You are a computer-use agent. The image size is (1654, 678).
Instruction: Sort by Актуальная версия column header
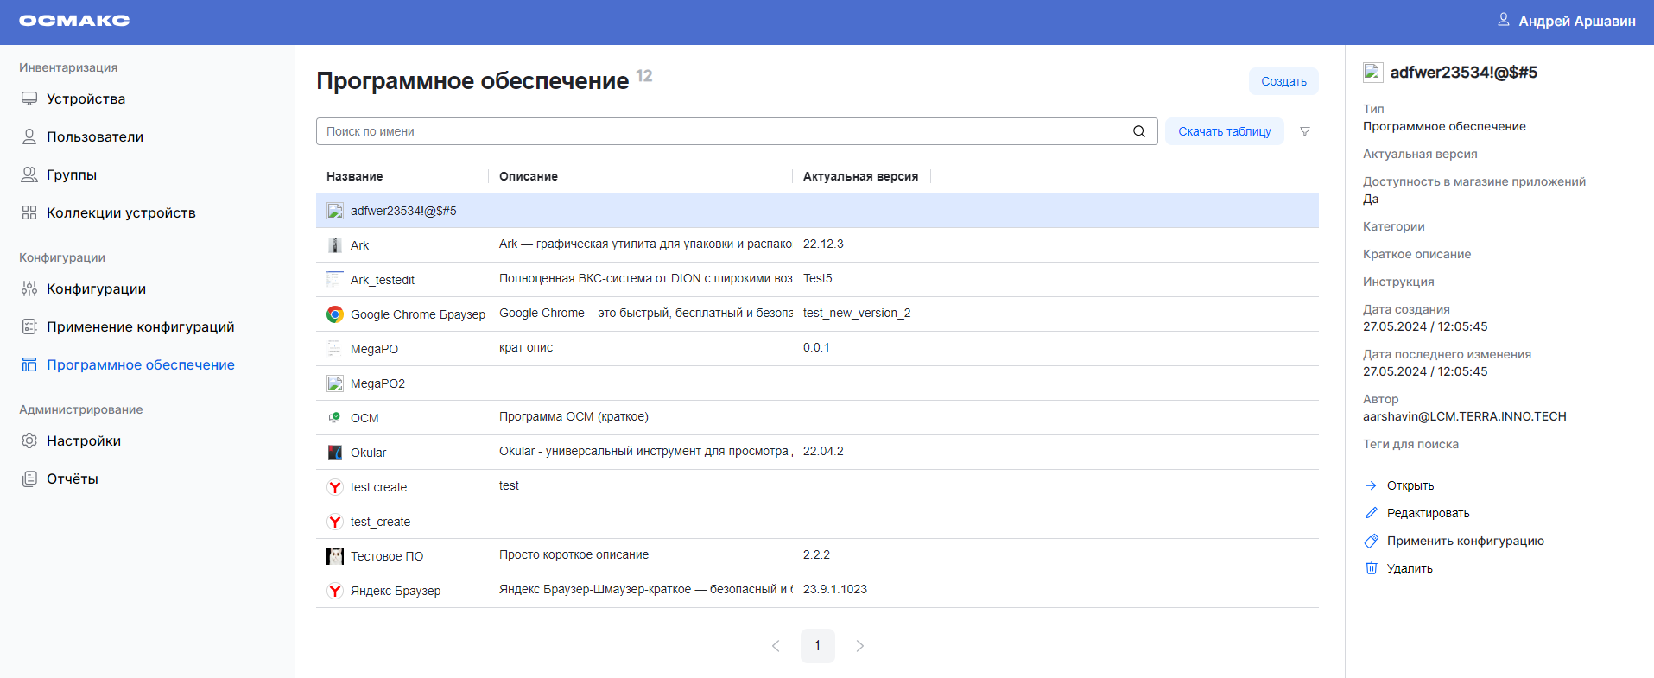(x=860, y=176)
